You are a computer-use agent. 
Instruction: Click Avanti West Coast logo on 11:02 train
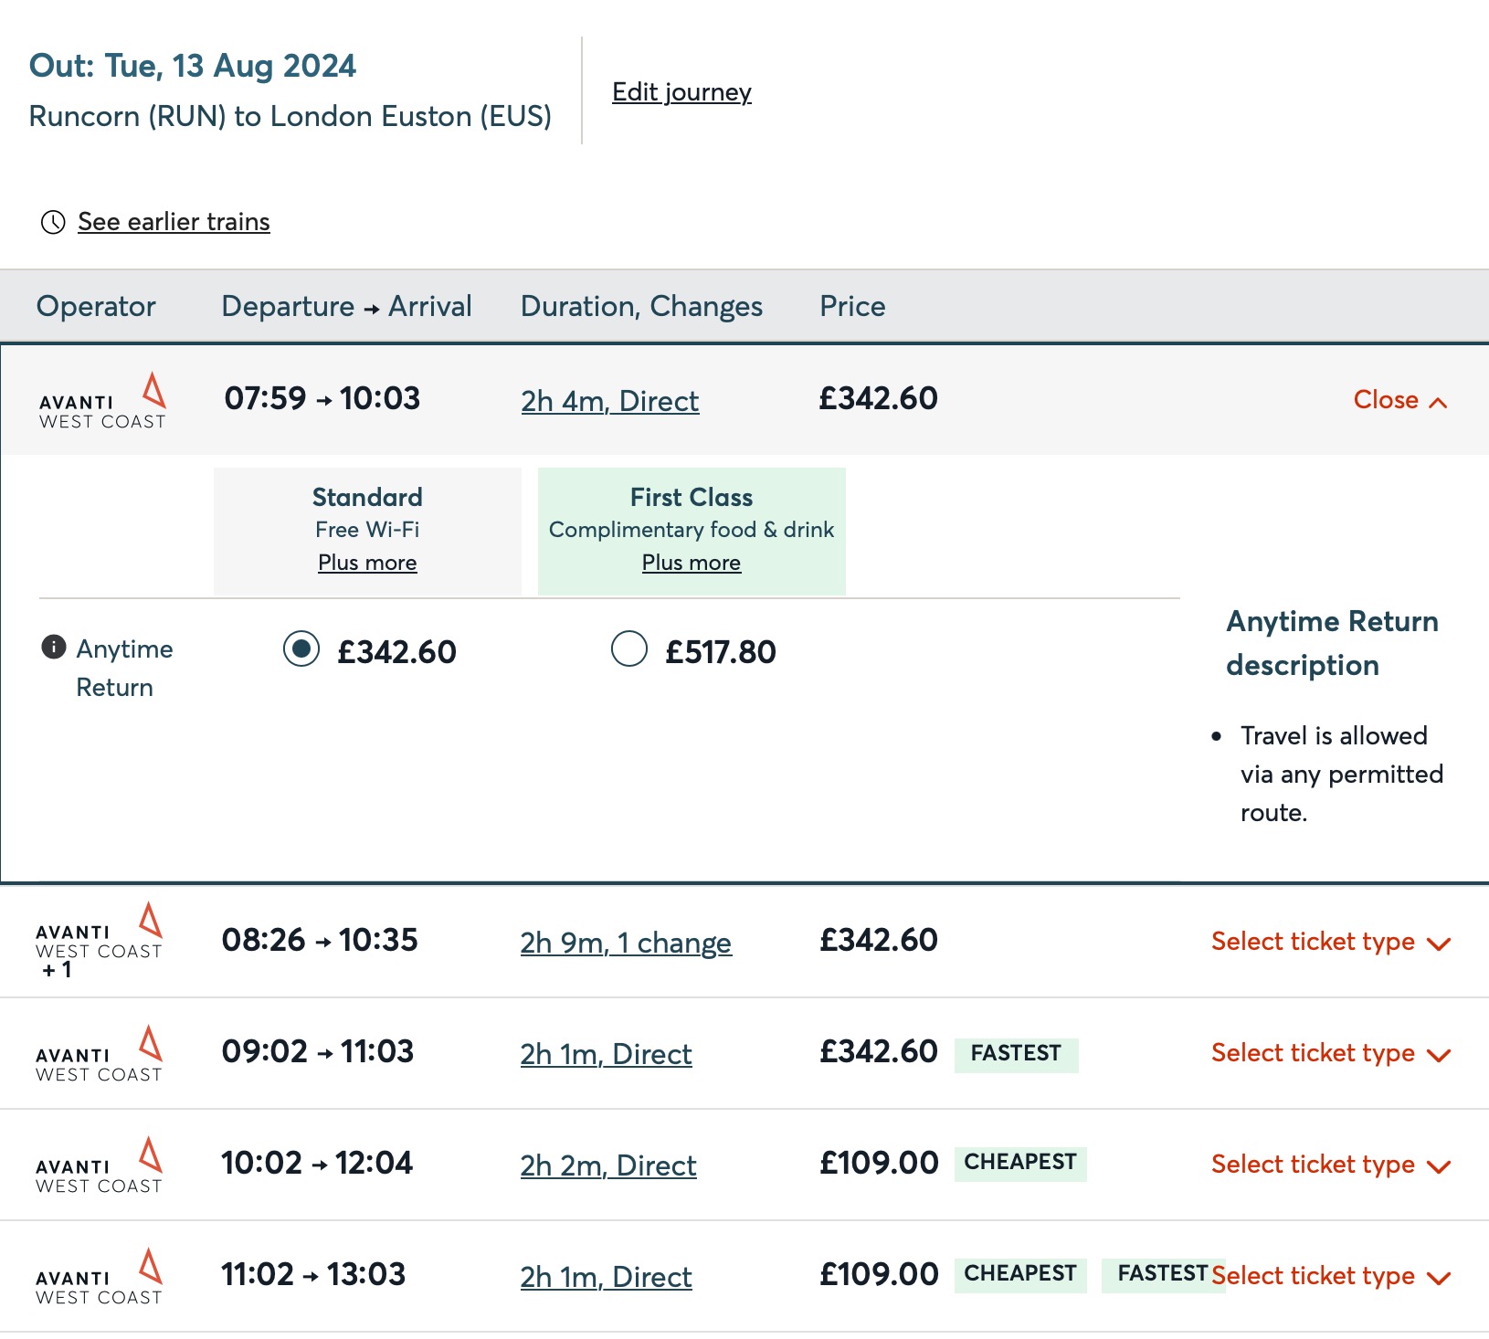click(100, 1276)
